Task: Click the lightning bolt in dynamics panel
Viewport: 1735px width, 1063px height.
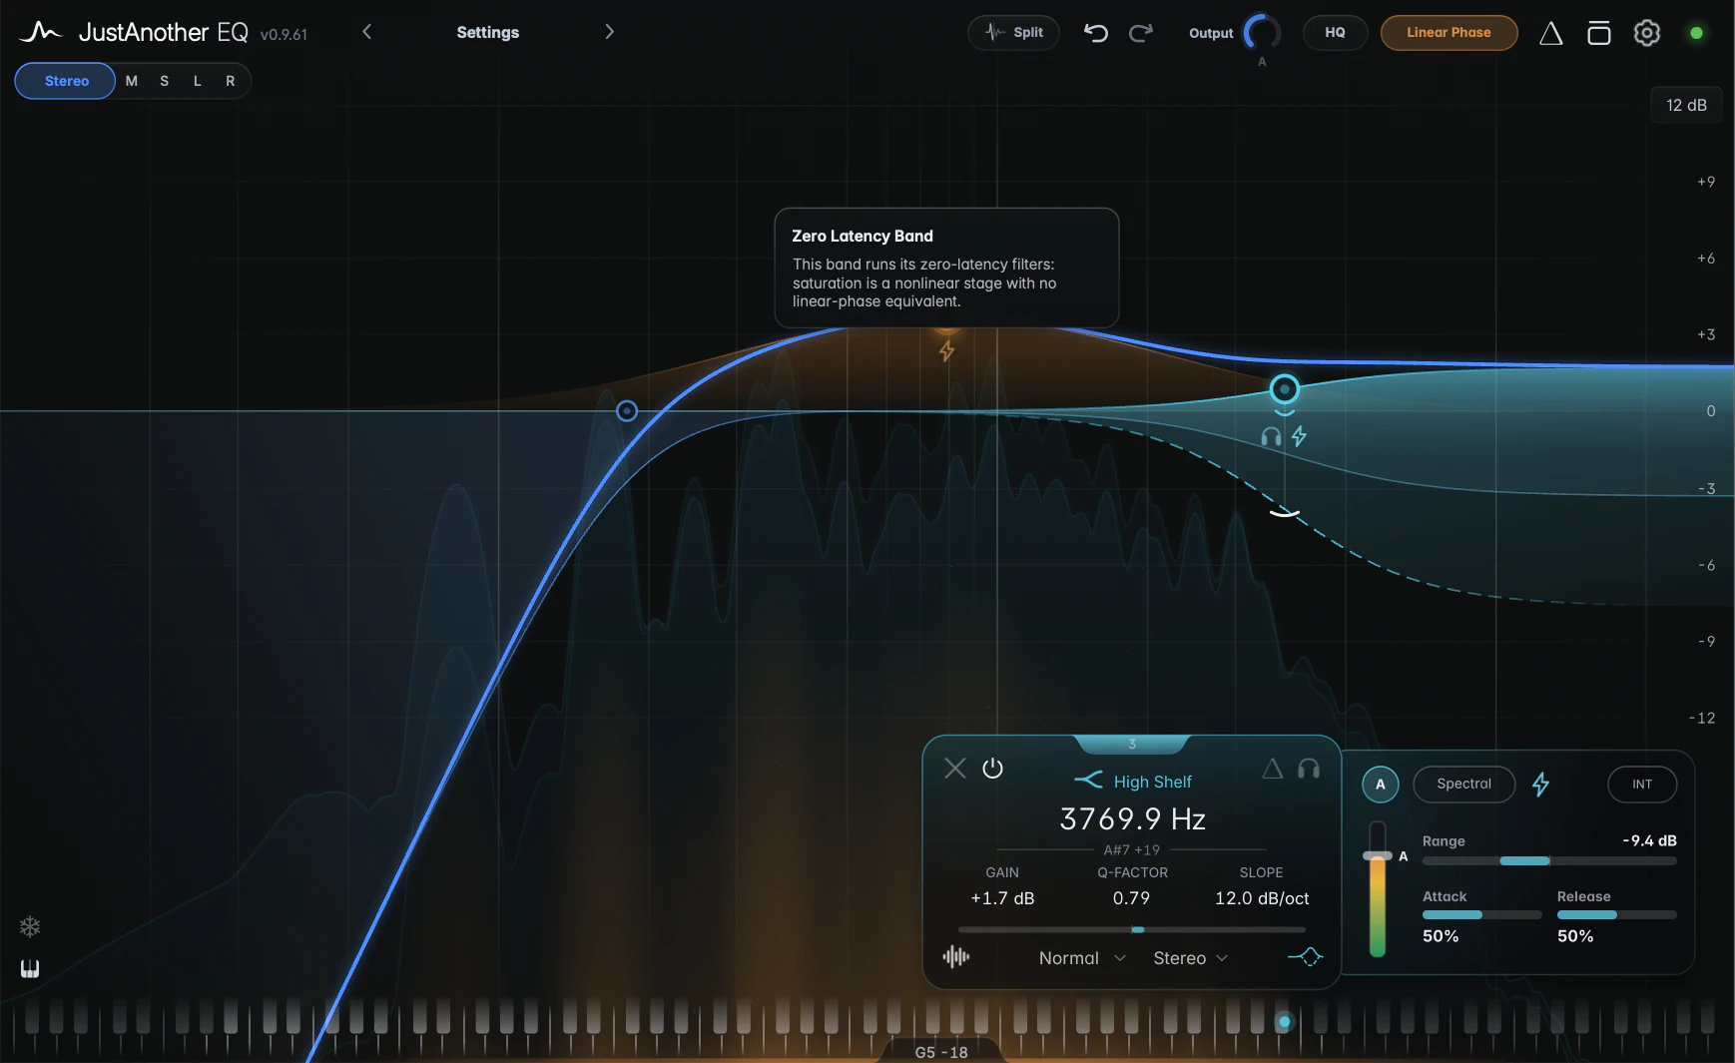Action: pyautogui.click(x=1541, y=785)
